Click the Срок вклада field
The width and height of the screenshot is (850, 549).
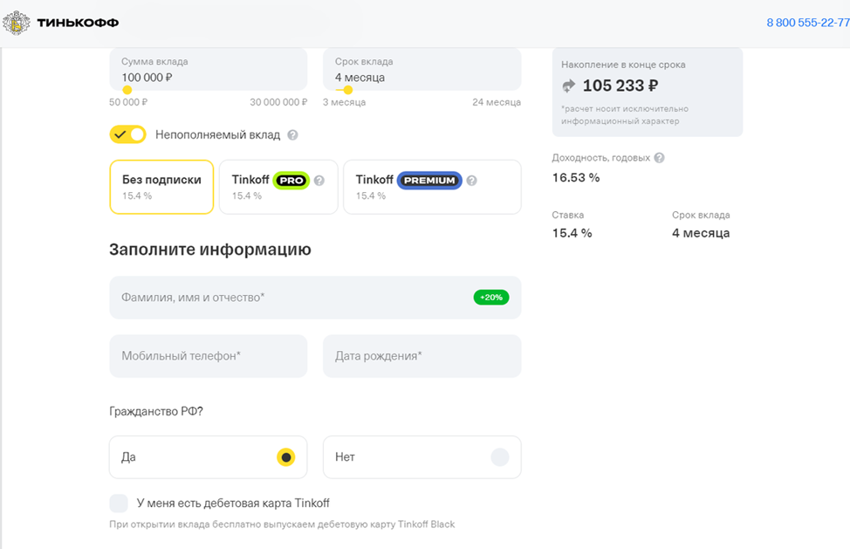pos(422,70)
